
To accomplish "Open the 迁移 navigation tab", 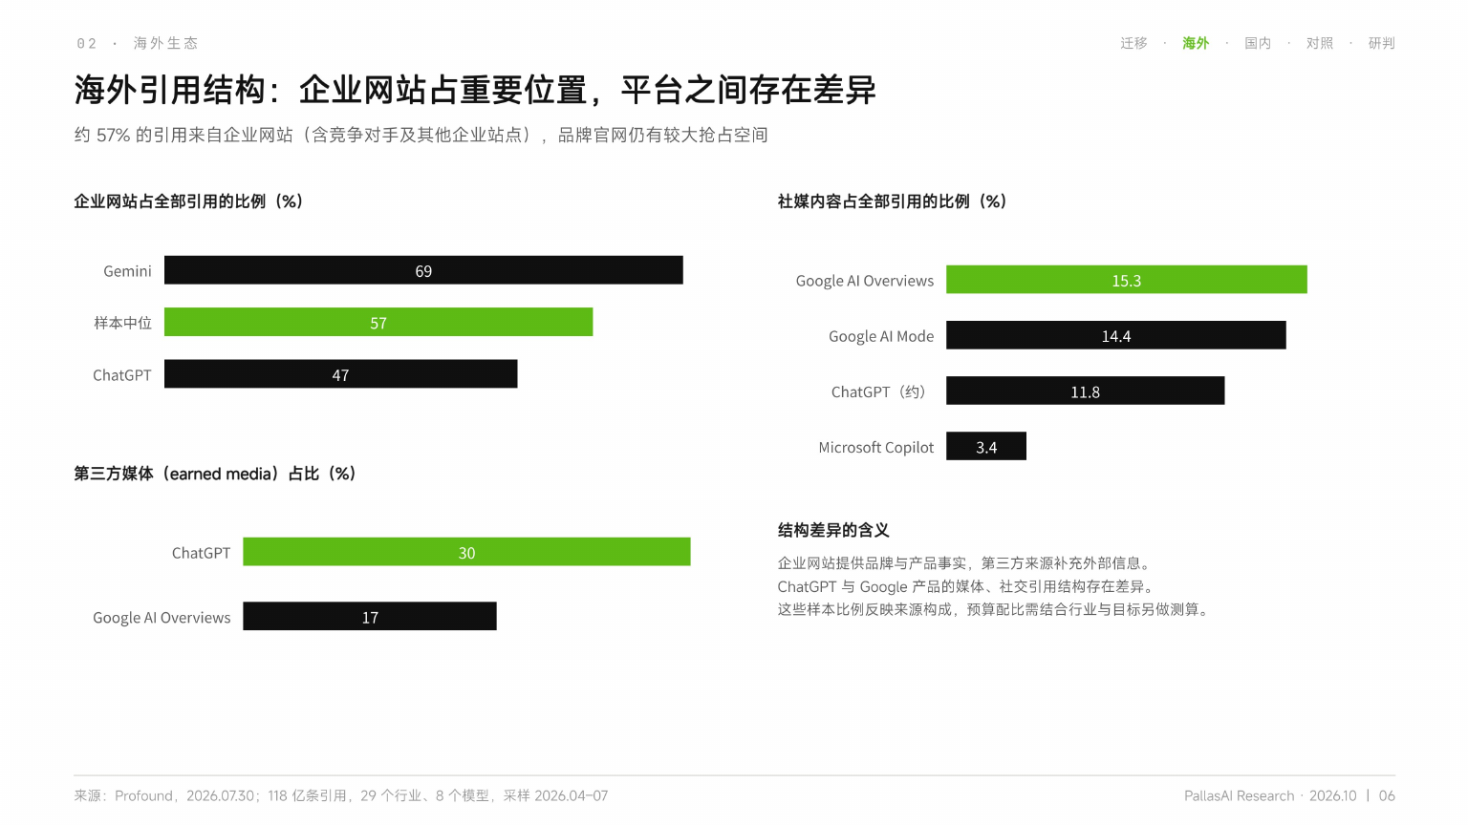I will (x=1133, y=43).
